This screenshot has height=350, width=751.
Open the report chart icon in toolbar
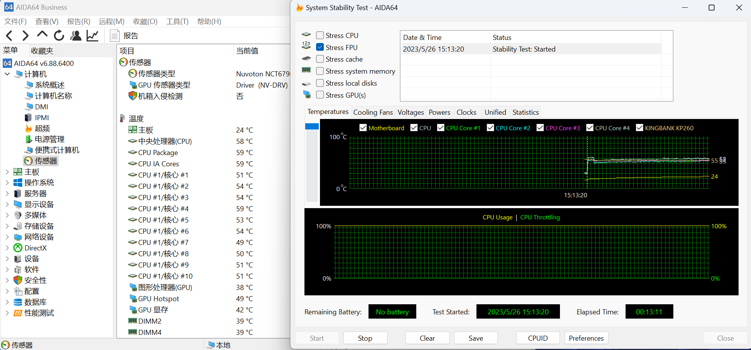coord(92,35)
